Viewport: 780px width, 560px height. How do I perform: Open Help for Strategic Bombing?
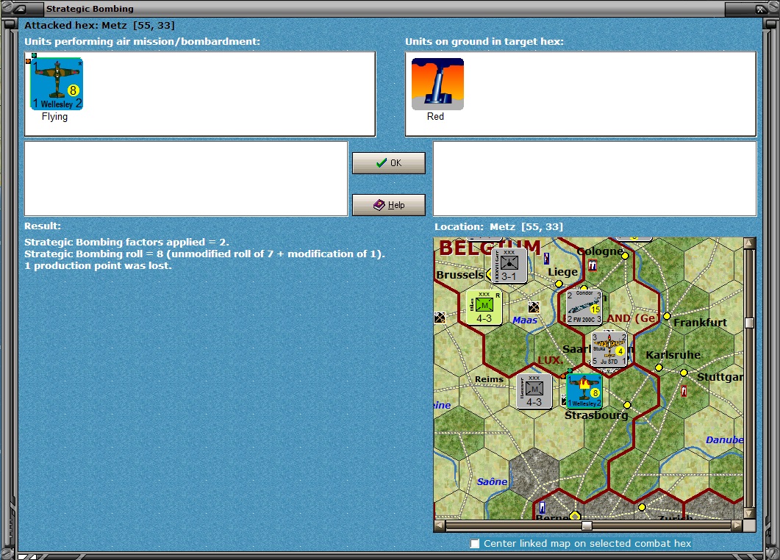pyautogui.click(x=388, y=205)
